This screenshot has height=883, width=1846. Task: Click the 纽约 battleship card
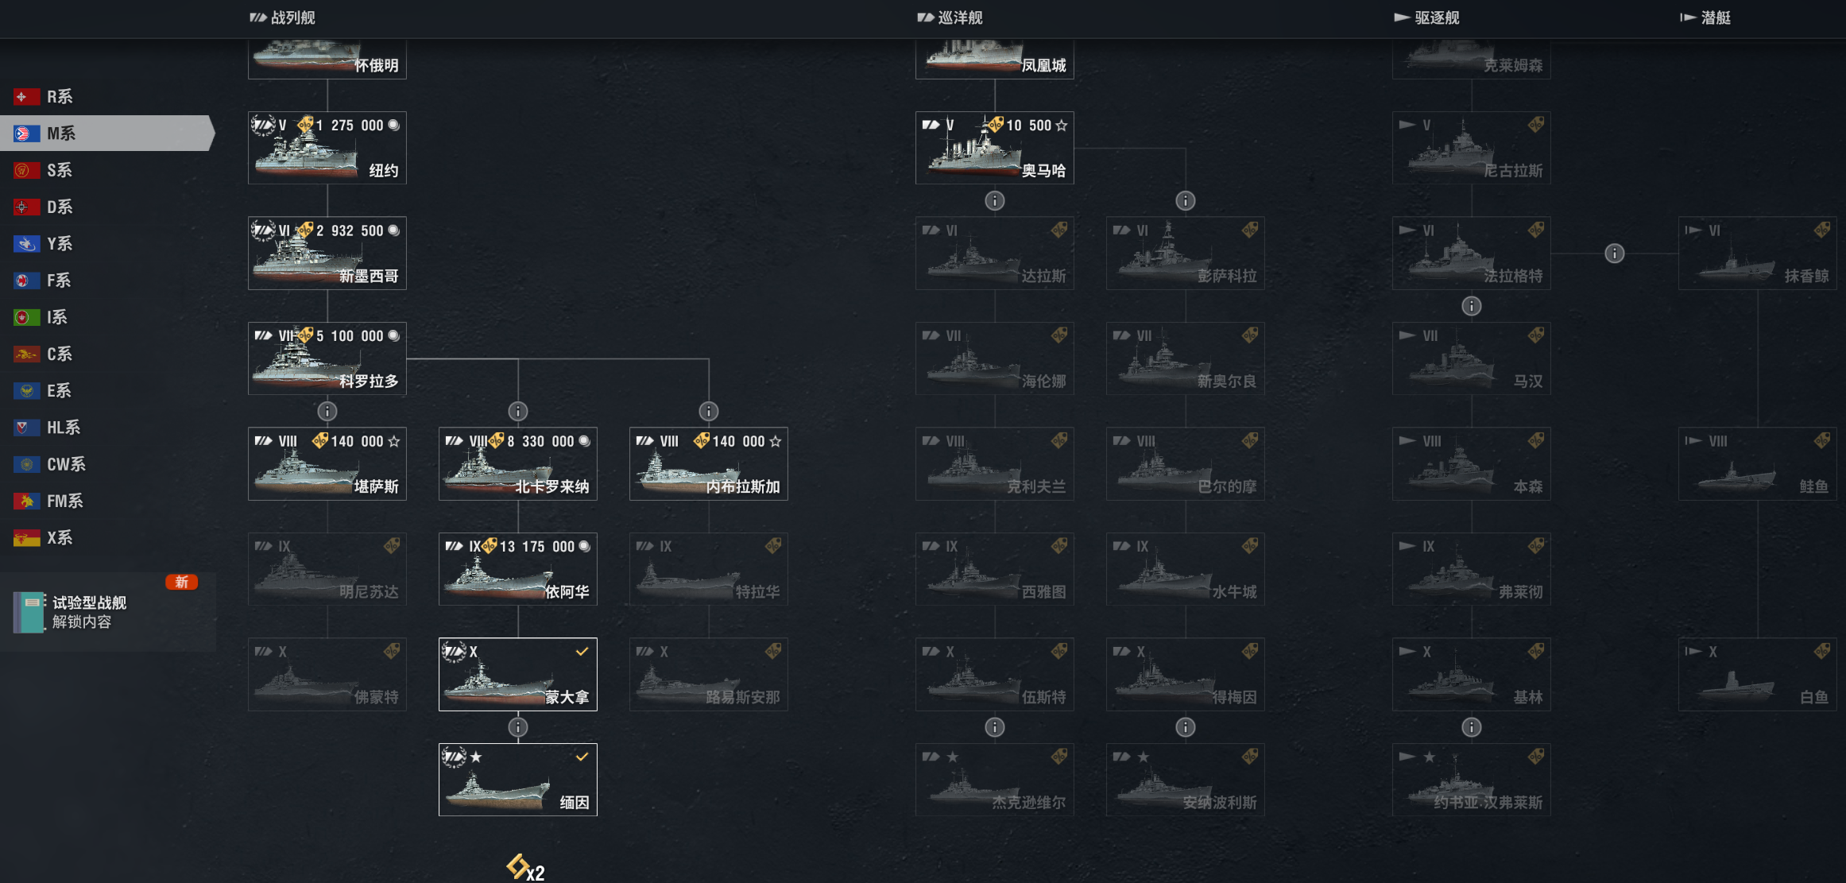[327, 148]
